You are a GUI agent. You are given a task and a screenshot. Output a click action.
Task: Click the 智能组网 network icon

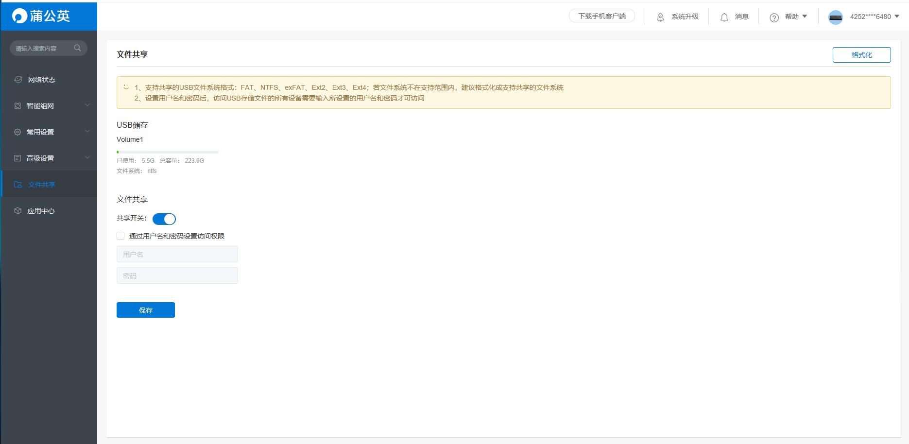[x=17, y=106]
